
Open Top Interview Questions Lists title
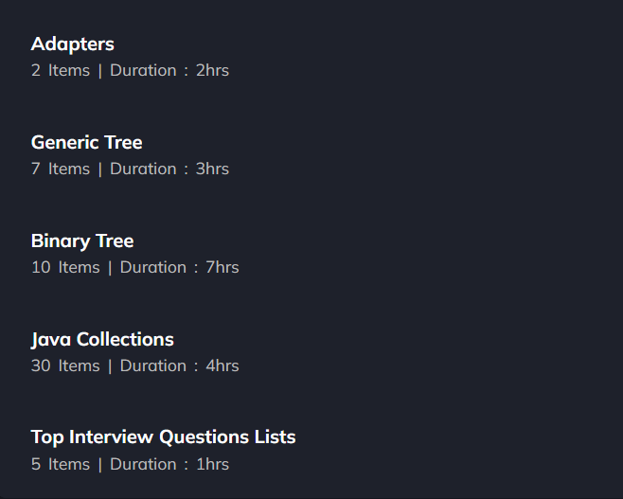[x=163, y=437]
